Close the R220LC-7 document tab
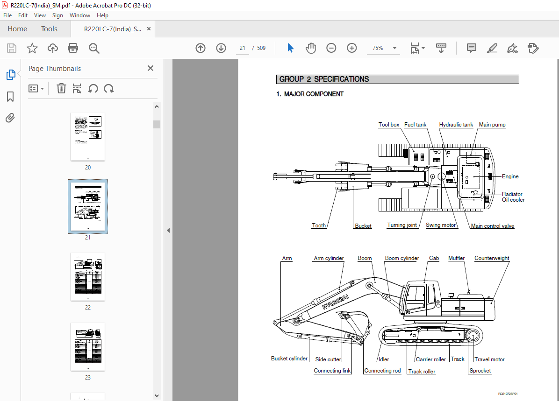 (x=149, y=29)
